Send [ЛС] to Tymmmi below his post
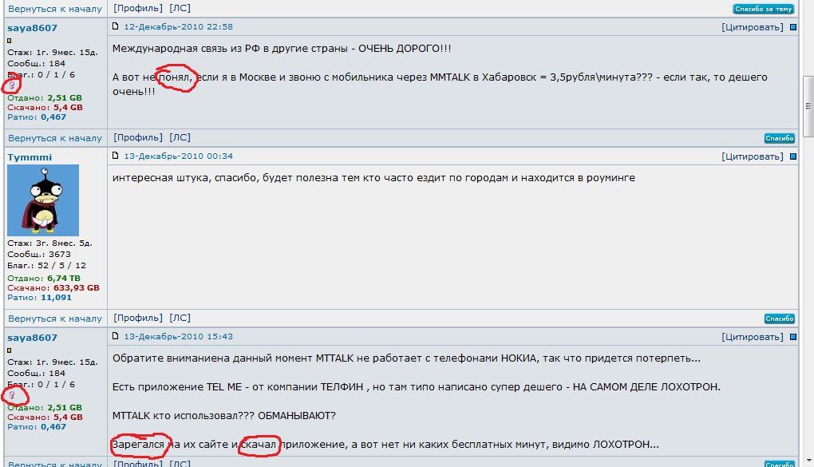 pos(180,318)
